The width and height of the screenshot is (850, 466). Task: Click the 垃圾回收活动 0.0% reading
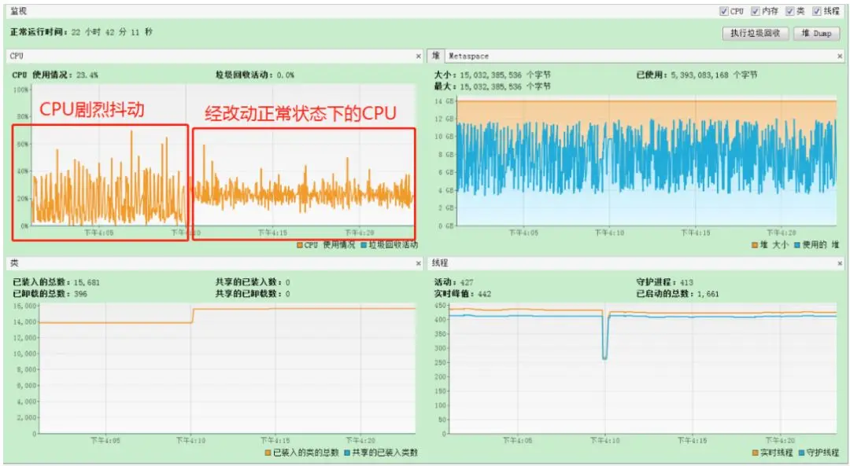[285, 75]
